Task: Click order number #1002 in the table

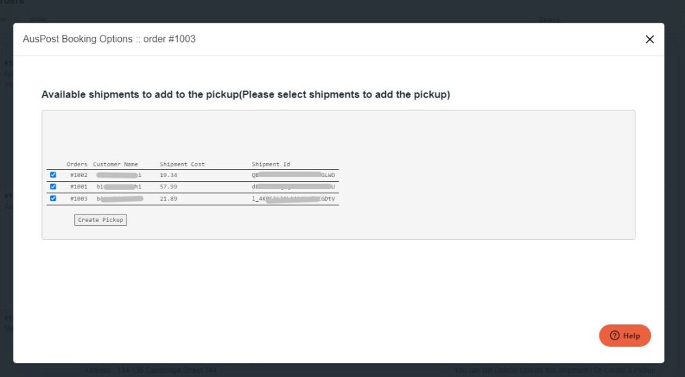Action: [x=78, y=175]
